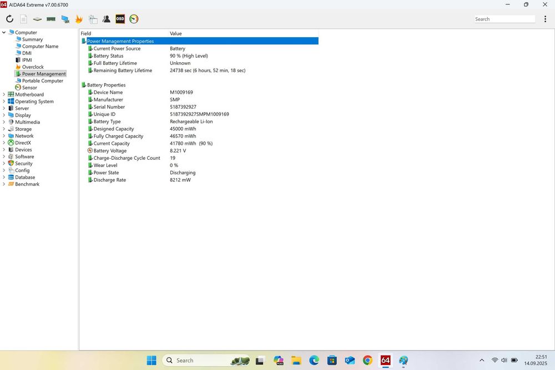
Task: Expand the Multimedia node arrow
Action: click(x=4, y=122)
